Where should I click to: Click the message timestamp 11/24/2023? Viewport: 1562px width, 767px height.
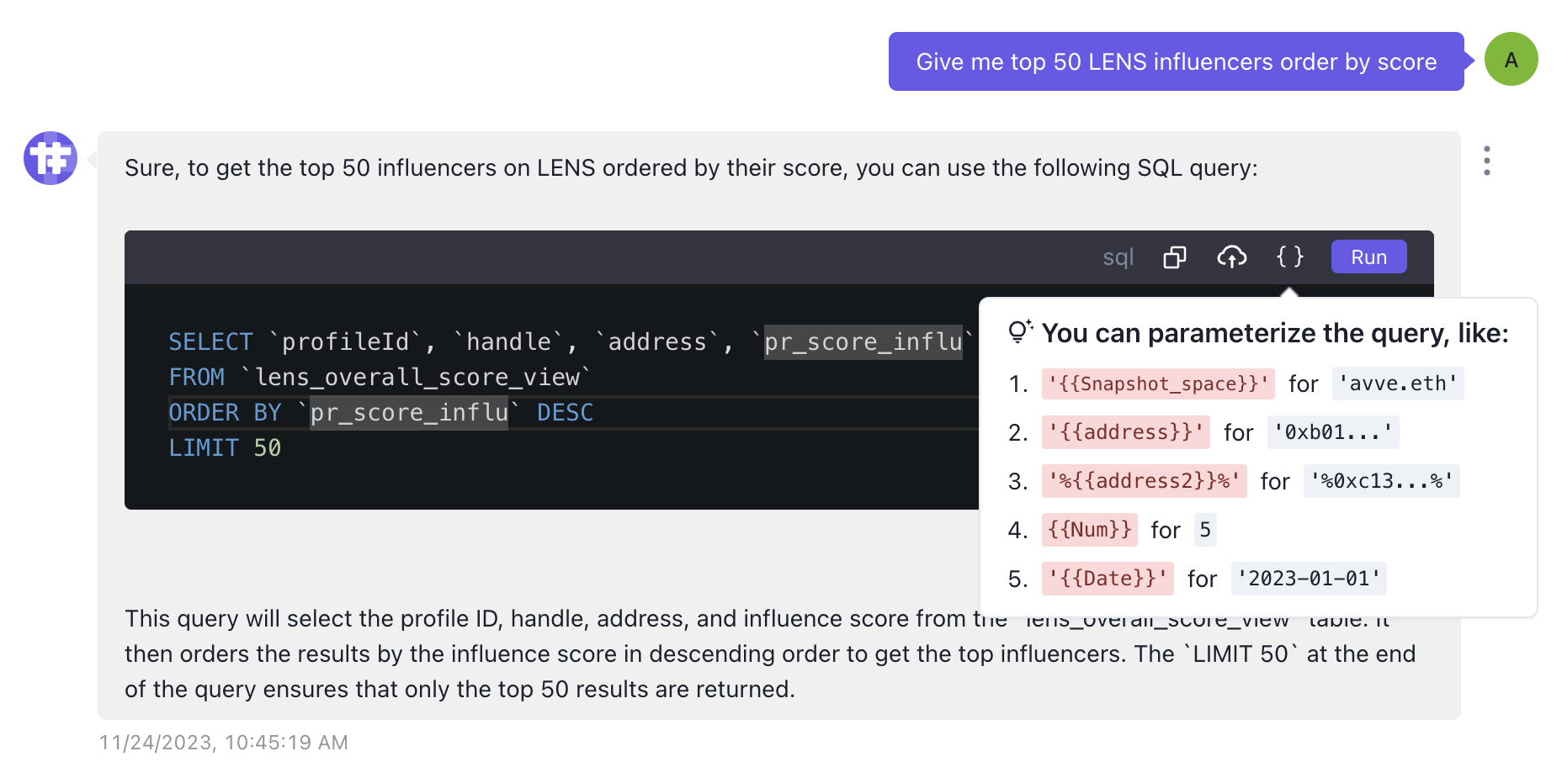point(223,743)
